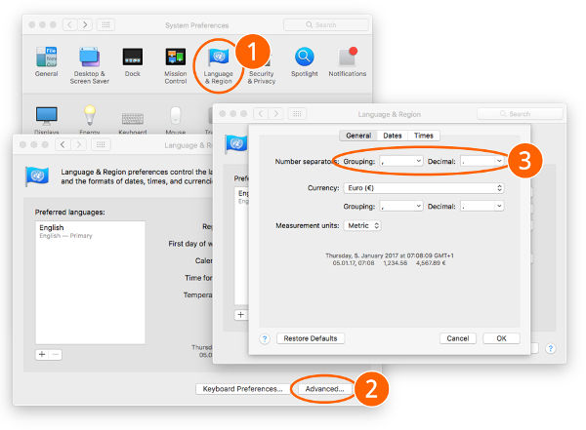Open number separators Grouping dropdown

401,161
